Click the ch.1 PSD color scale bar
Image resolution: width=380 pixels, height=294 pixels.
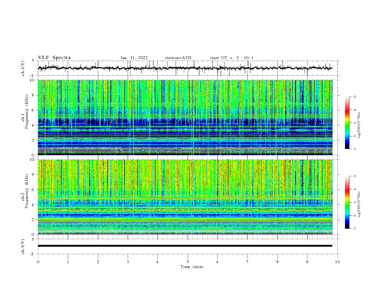[347, 123]
